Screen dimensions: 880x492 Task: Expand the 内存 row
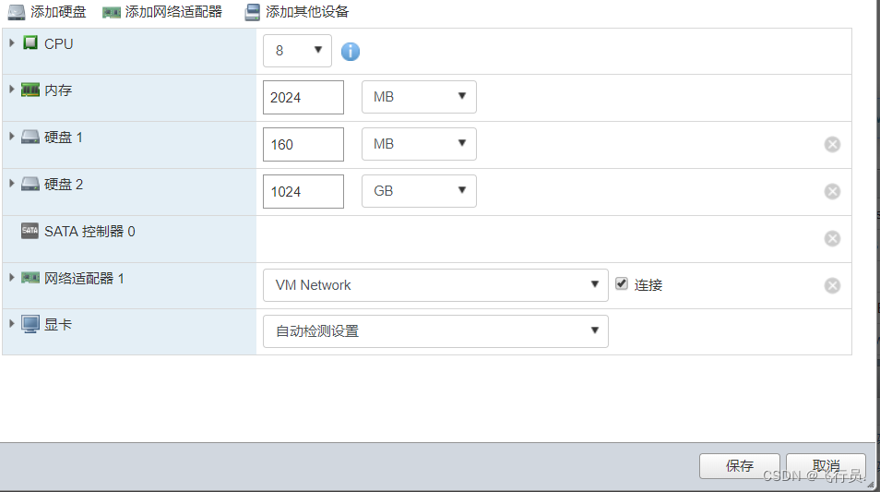tap(11, 90)
